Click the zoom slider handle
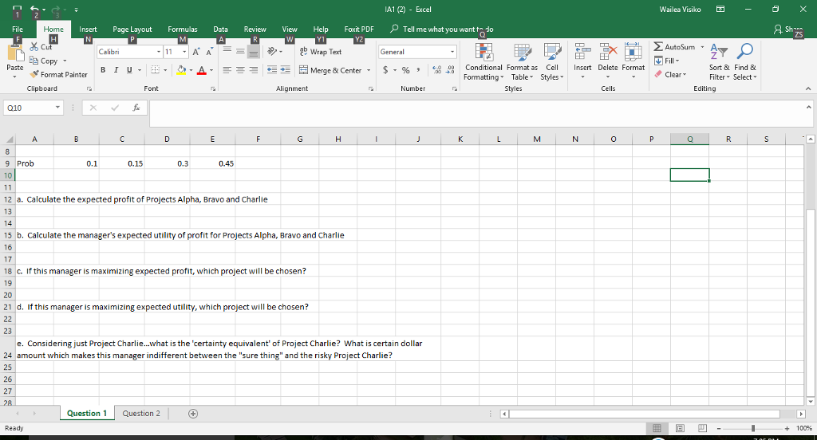 (x=753, y=428)
